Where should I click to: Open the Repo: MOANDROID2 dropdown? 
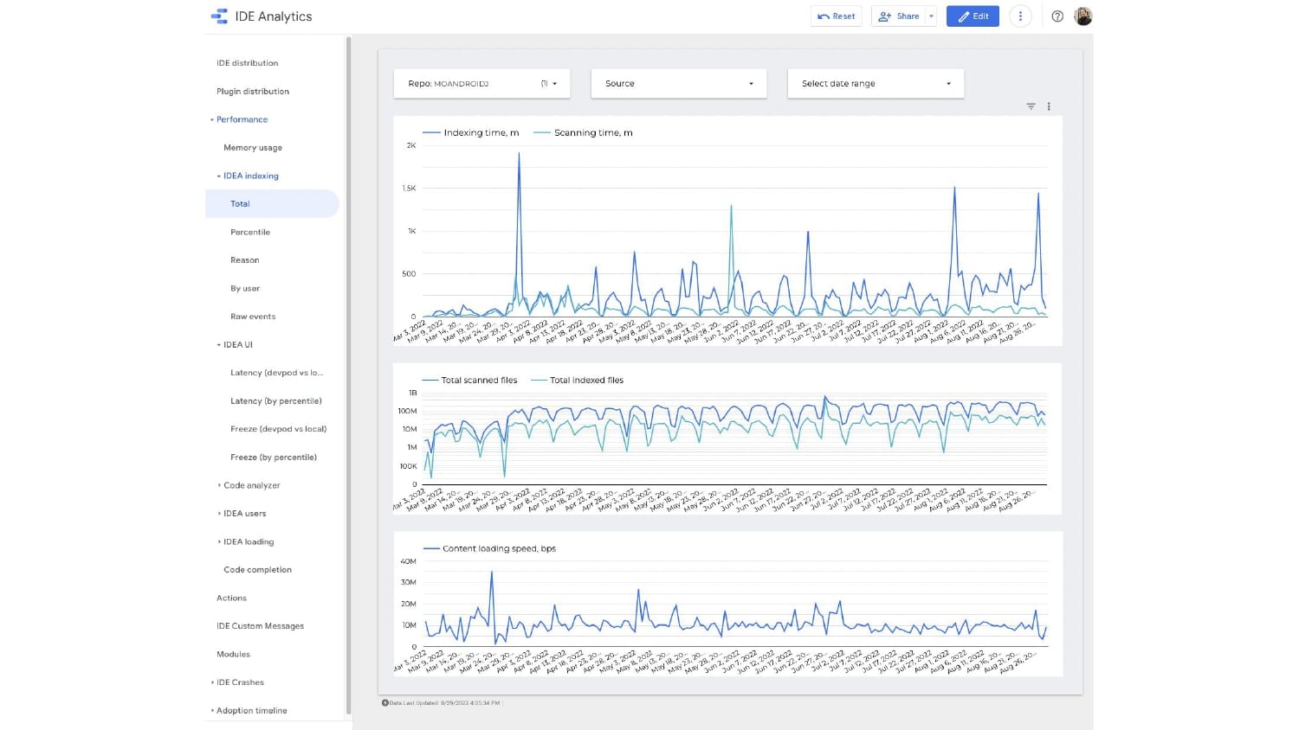(482, 84)
